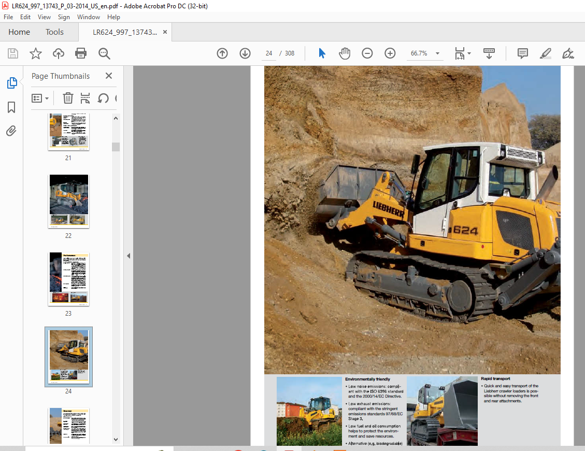The image size is (585, 451).
Task: Open the zoom level dropdown
Action: click(x=438, y=53)
